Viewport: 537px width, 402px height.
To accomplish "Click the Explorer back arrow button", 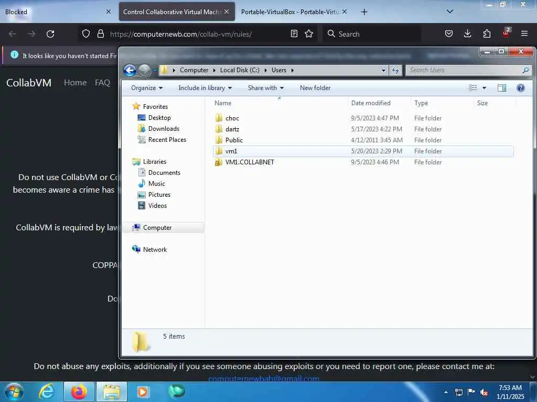I will (130, 71).
